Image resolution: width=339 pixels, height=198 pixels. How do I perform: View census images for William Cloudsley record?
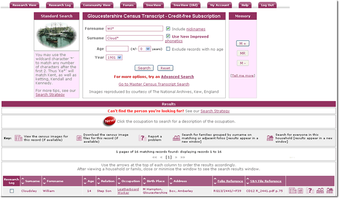tap(293, 191)
